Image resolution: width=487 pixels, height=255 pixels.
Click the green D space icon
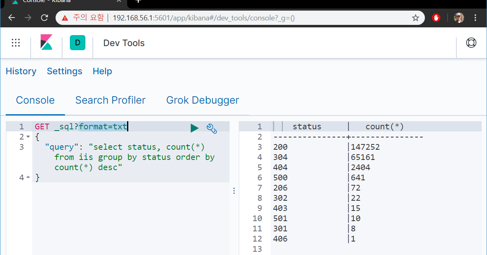click(x=77, y=42)
